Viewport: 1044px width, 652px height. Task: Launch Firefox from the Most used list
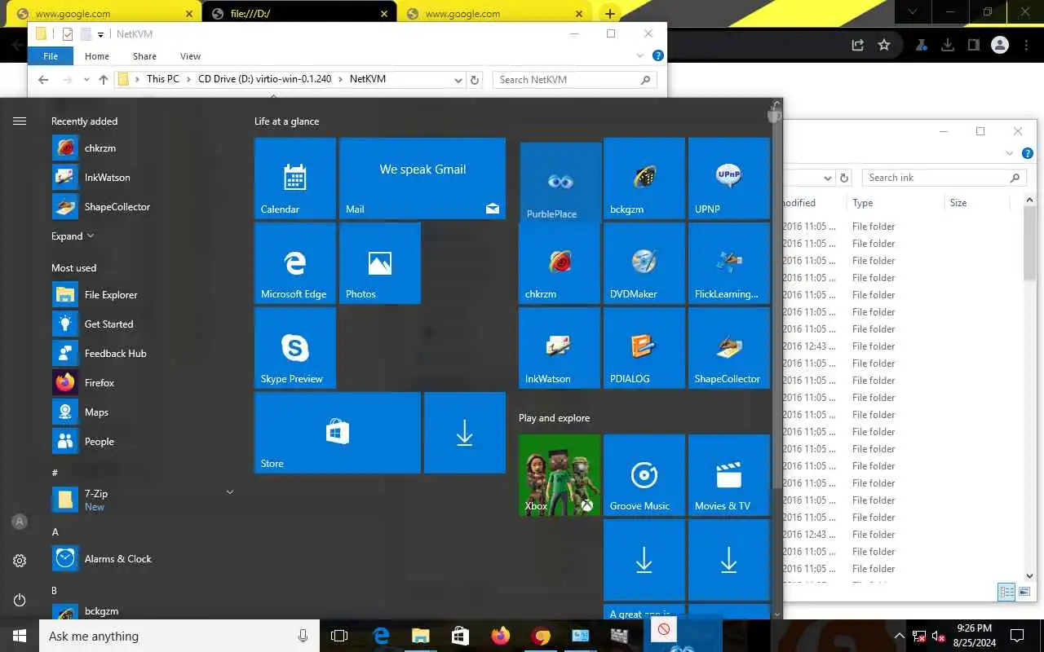tap(143, 382)
